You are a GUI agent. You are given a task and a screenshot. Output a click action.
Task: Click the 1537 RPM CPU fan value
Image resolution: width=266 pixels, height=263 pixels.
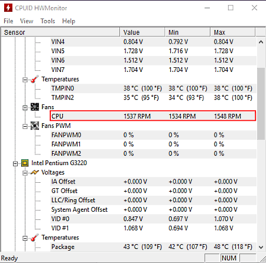coord(137,116)
